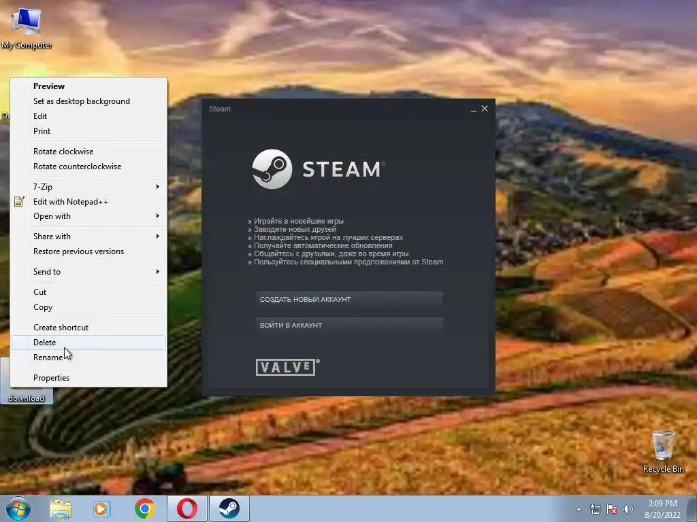Click ВОЙТИ В АККАУНТ button
The height and width of the screenshot is (522, 697).
pos(349,325)
